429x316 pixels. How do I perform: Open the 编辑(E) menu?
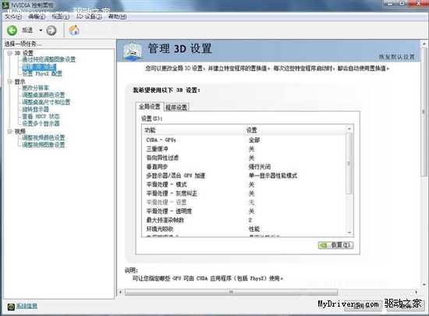coord(37,16)
